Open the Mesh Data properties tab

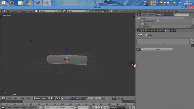(163, 31)
